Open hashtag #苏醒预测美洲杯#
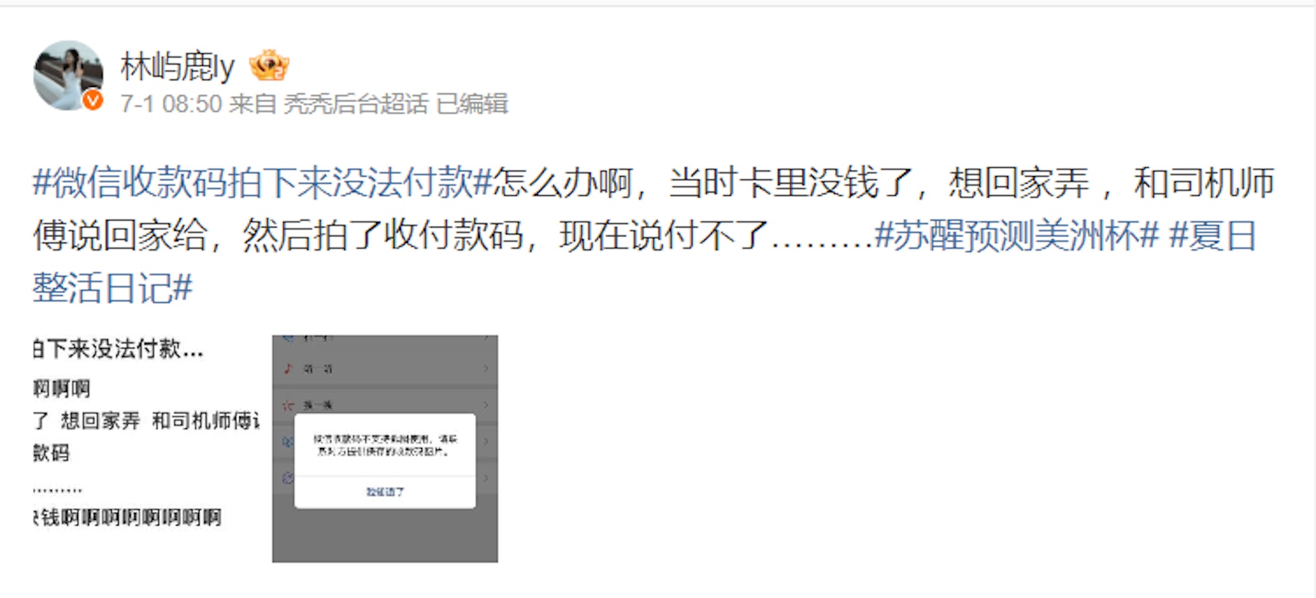The height and width of the screenshot is (598, 1316). [1017, 236]
